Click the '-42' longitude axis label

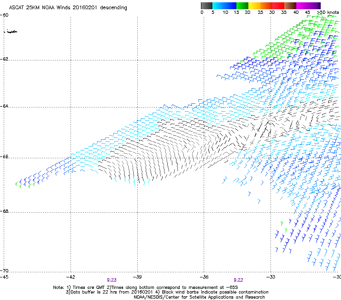tap(71, 277)
